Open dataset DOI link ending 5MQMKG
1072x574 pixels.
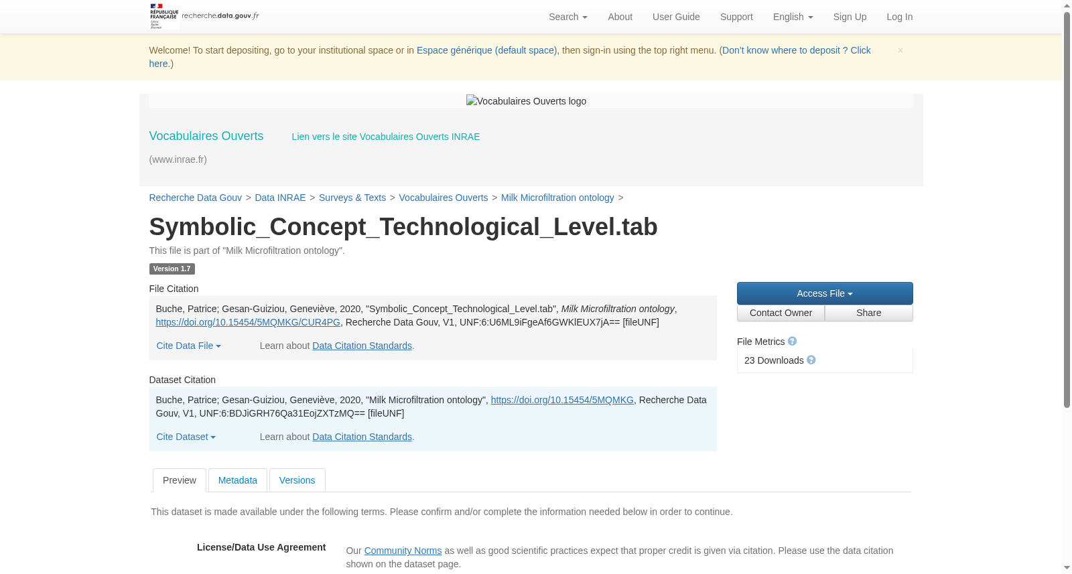point(562,400)
